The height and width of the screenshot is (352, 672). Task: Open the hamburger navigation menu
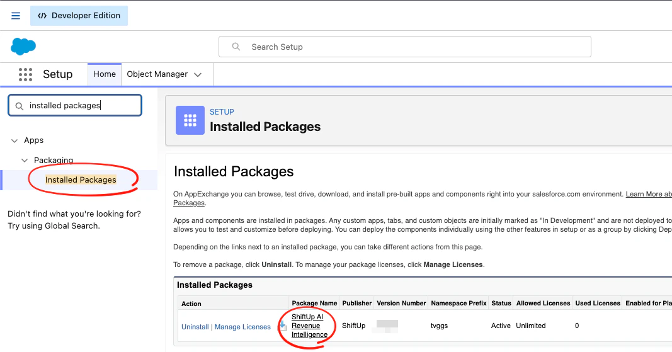(16, 16)
